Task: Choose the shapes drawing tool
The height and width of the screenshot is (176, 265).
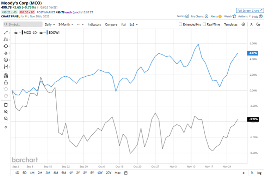Action: (x=6, y=46)
